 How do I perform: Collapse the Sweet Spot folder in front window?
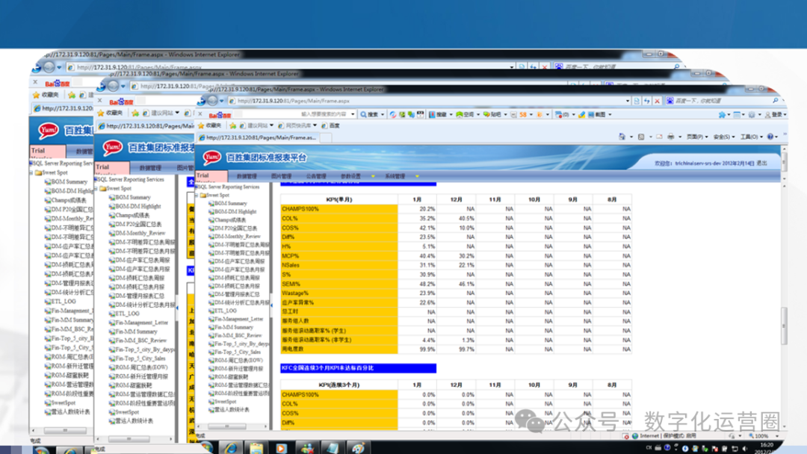click(x=197, y=196)
